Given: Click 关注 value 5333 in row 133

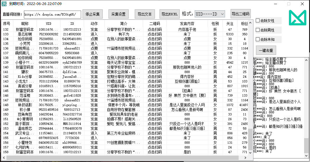Looking at the screenshot, I should click(x=230, y=34).
